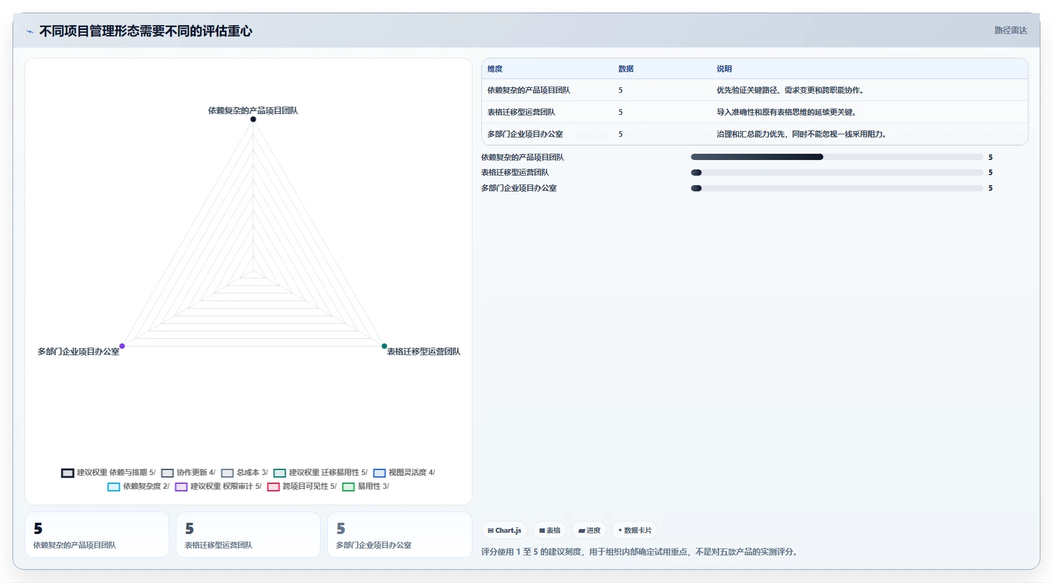This screenshot has height=583, width=1053.
Task: Open the 表格迁移型运营团队 data card
Action: click(248, 535)
